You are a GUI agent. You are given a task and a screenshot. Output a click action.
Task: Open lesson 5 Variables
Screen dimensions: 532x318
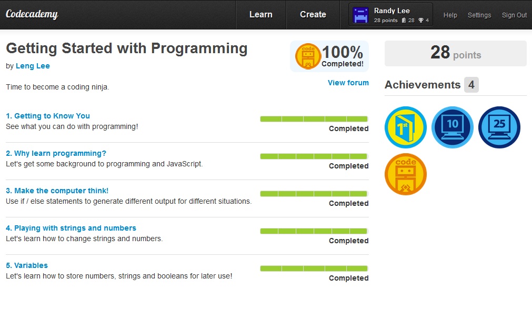point(27,265)
